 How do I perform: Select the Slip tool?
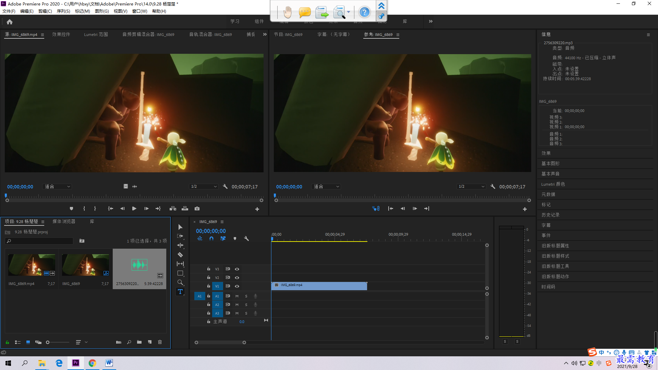[180, 264]
